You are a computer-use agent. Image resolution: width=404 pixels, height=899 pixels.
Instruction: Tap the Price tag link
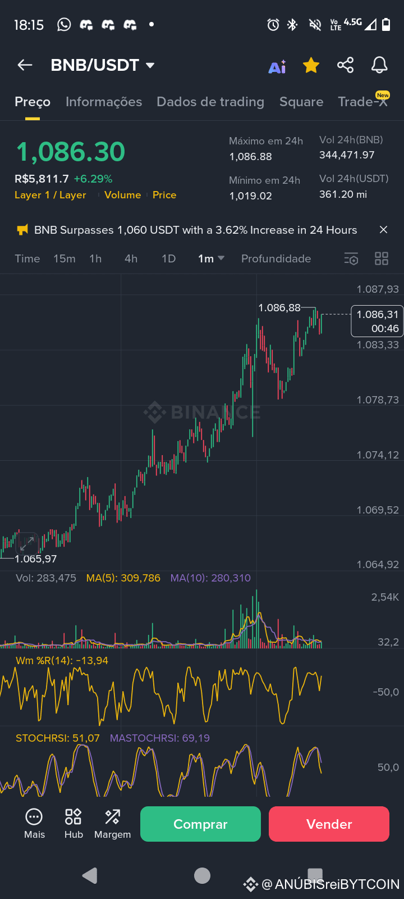(164, 195)
